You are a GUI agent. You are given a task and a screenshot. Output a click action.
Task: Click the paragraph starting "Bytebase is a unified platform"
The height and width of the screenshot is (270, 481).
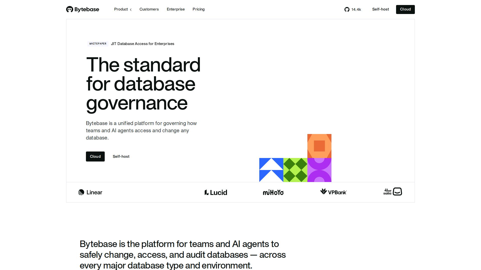(x=141, y=130)
